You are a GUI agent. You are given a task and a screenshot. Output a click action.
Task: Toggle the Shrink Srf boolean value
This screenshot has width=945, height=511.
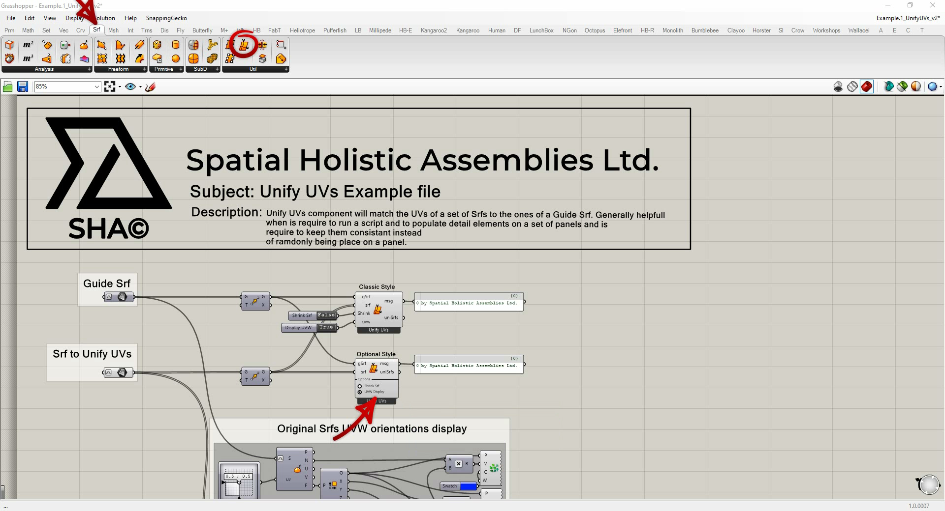click(326, 315)
